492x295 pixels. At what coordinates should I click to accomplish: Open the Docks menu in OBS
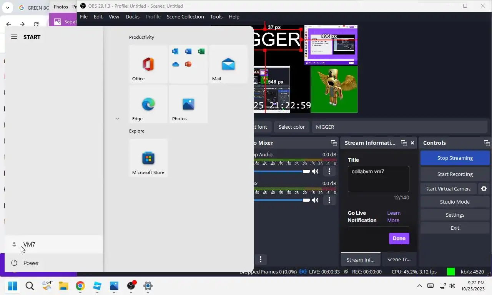pos(133,17)
